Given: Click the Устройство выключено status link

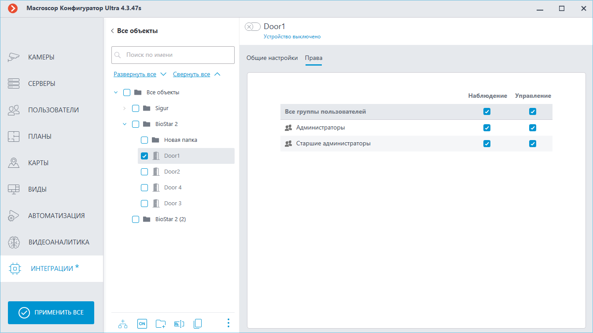Looking at the screenshot, I should pyautogui.click(x=292, y=37).
